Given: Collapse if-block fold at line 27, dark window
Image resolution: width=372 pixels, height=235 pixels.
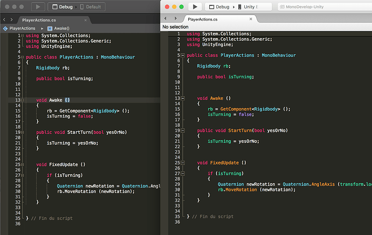Looking at the screenshot, I should click(22, 175).
